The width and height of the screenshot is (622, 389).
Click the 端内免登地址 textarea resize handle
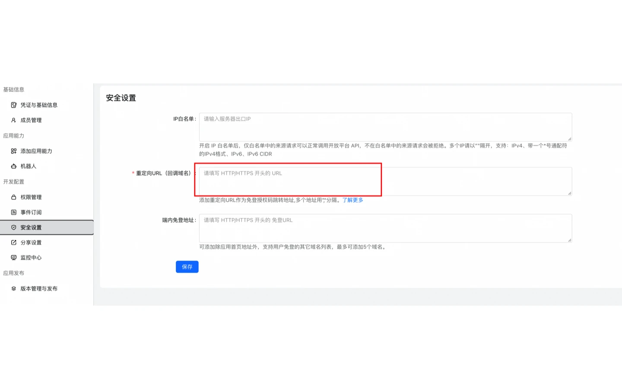coord(569,240)
